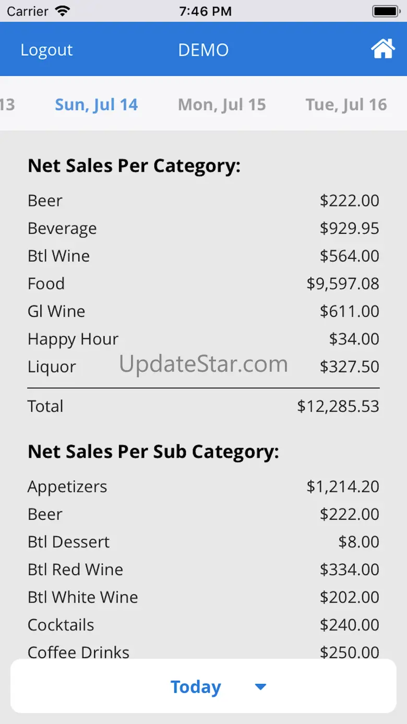Screen dimensions: 407x724
Task: Tap the previous date tab ending in 13
Action: [x=7, y=104]
